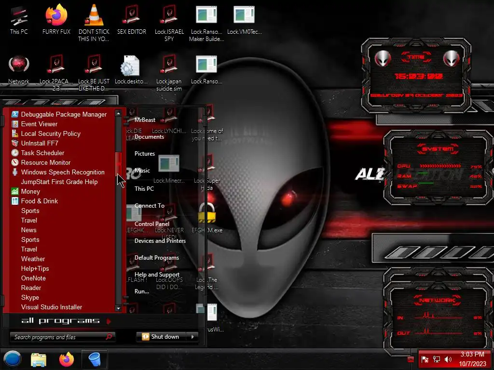494x370 pixels.
Task: Click the Time clock desktop gadget
Action: click(416, 75)
